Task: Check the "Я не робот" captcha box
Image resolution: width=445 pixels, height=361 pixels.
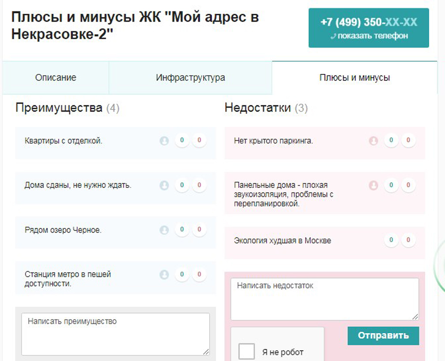Action: click(x=246, y=351)
